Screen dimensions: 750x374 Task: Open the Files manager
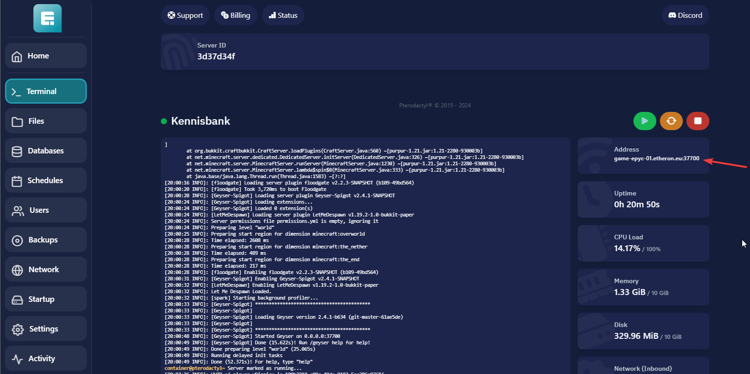[x=46, y=121]
